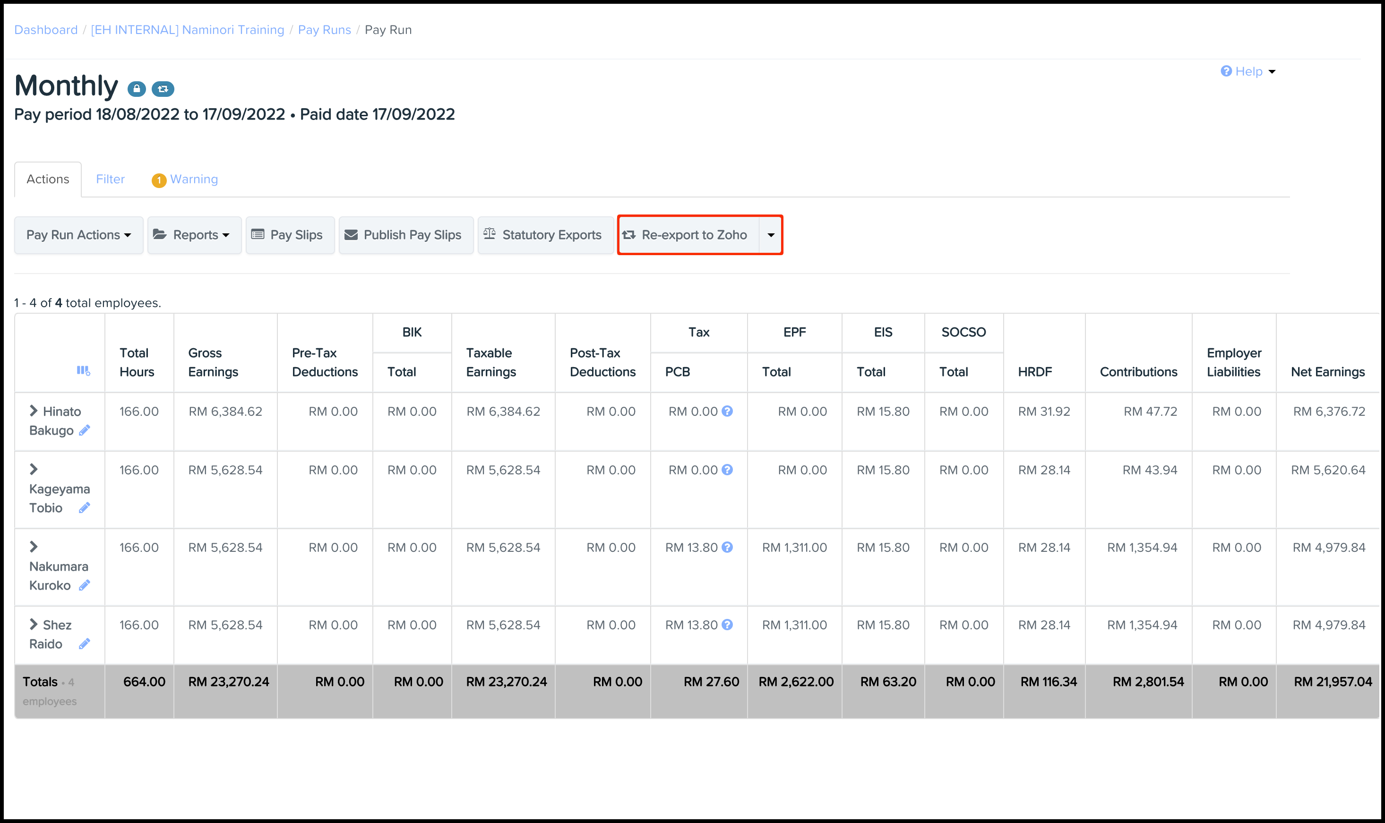Click edit pencil next to Kageyama Tobio

tap(84, 508)
